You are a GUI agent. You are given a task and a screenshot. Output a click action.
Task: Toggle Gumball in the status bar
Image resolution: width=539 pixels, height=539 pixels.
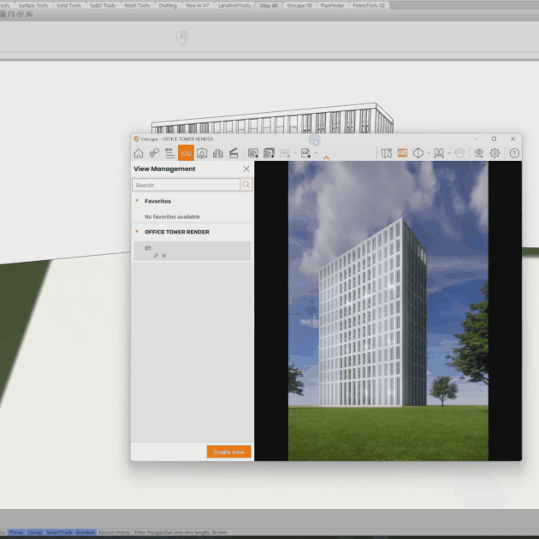86,532
